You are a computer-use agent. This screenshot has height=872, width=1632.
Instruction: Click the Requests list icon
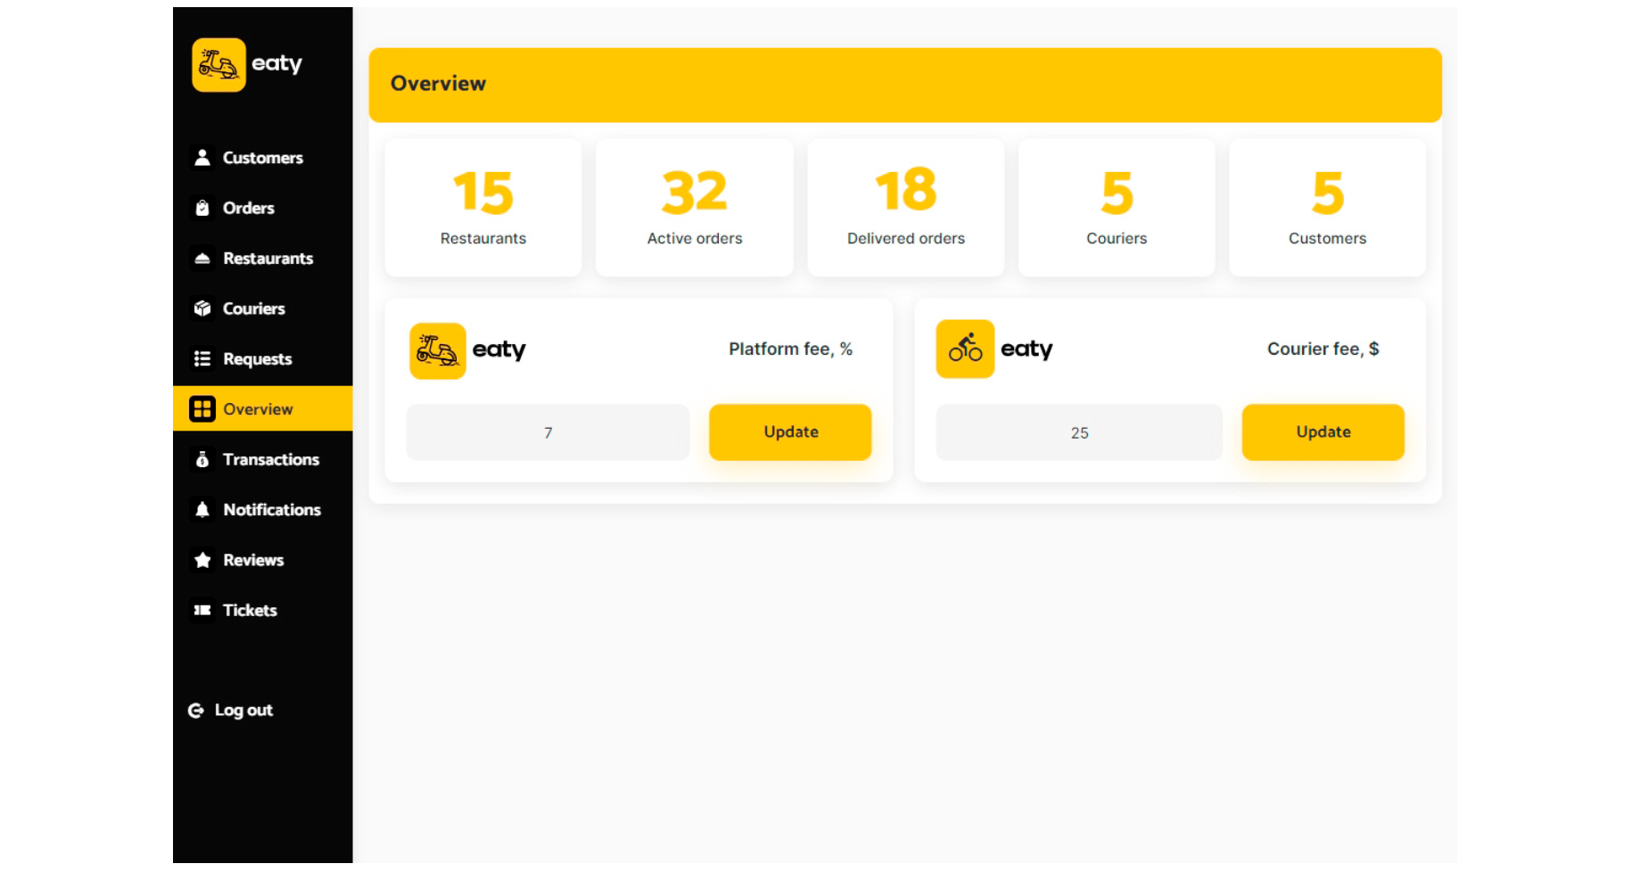click(202, 358)
